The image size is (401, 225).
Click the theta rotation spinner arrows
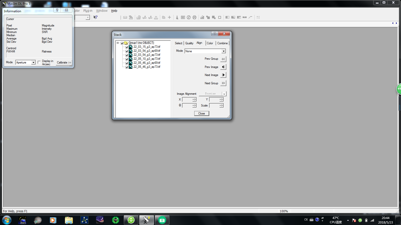[194, 105]
